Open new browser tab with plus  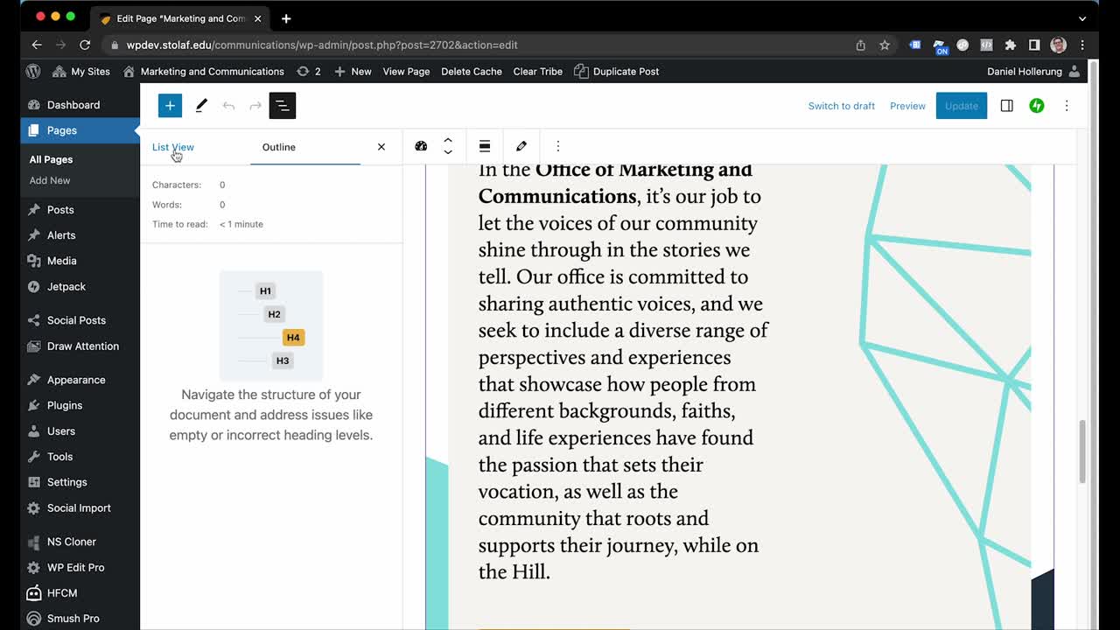[x=286, y=18]
